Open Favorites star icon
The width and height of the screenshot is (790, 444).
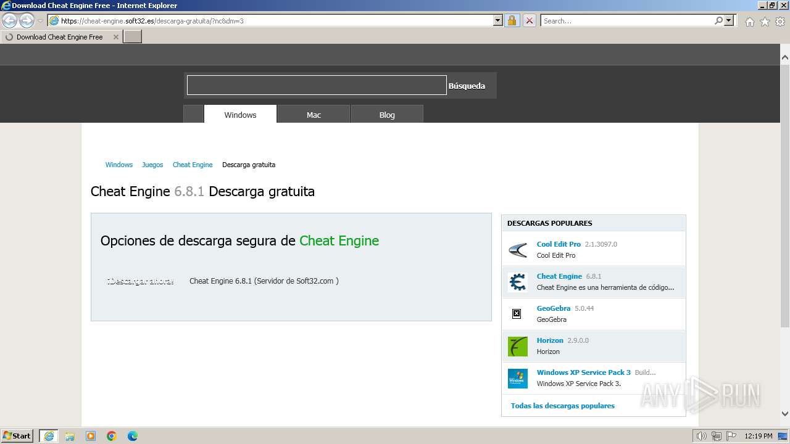point(765,22)
